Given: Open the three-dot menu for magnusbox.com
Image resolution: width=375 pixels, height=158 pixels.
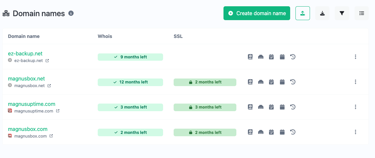Looking at the screenshot, I should [356, 132].
